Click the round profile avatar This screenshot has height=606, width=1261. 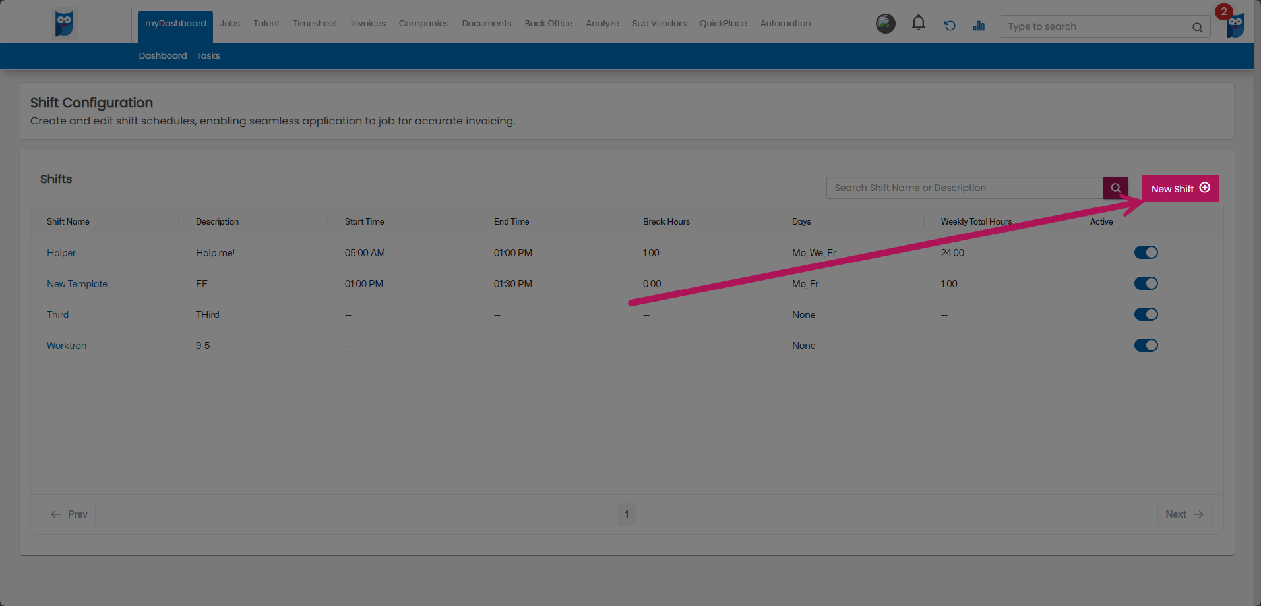885,24
